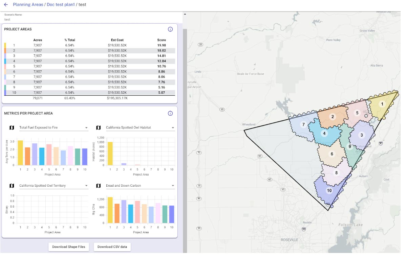Viewport: 403px width, 257px height.
Task: Select project area 10 marker on map
Action: (x=329, y=191)
